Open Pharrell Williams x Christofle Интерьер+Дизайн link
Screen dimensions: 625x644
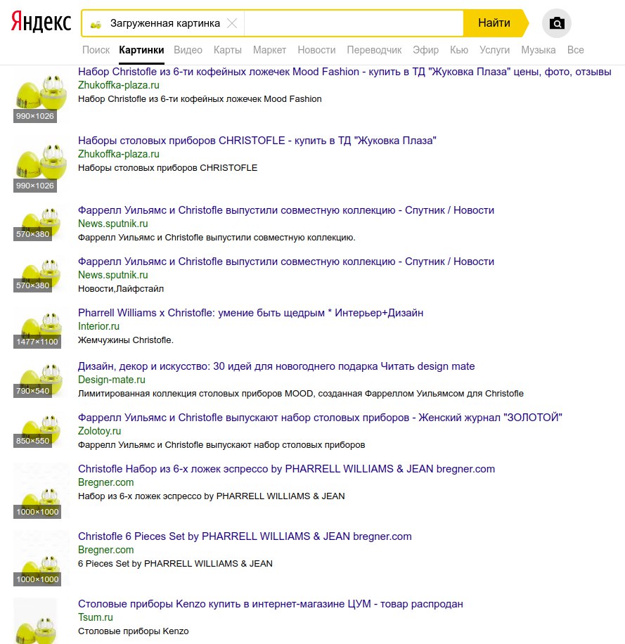250,313
